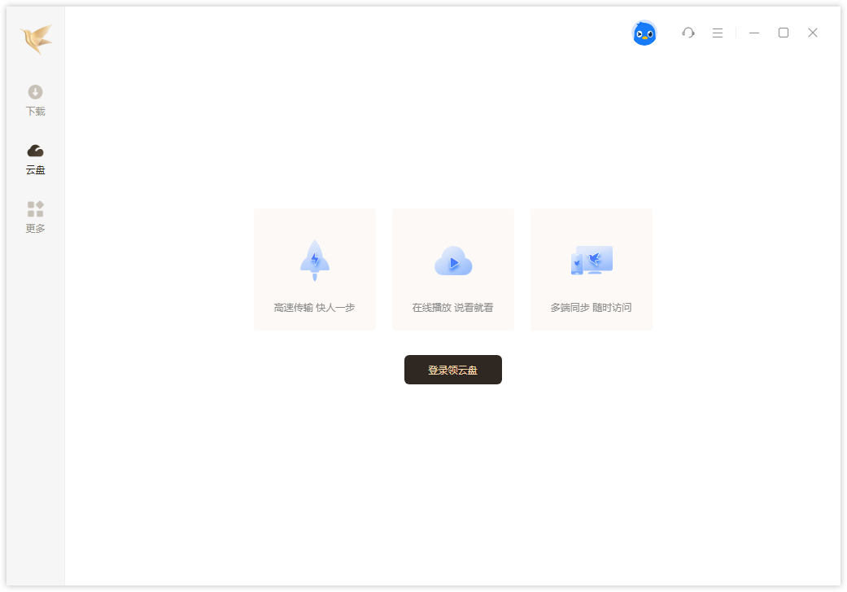This screenshot has height=592, width=847.
Task: Open the 下载 download section
Action: (x=36, y=100)
